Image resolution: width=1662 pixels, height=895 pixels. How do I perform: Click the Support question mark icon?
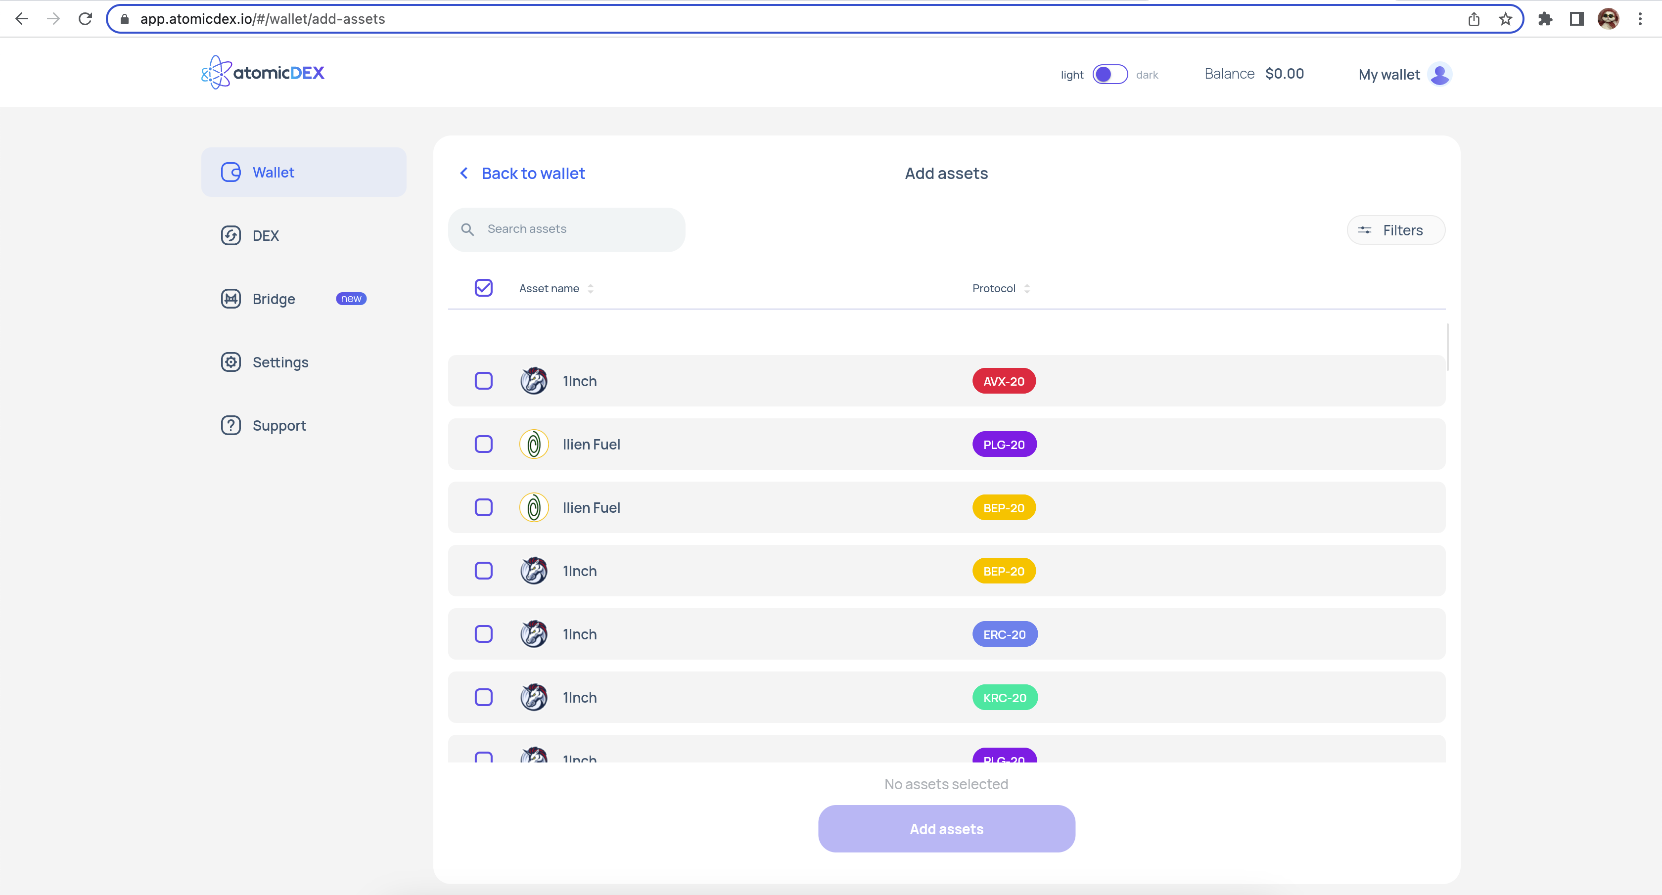[231, 425]
